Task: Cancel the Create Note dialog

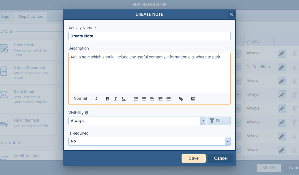Action: click(x=221, y=158)
